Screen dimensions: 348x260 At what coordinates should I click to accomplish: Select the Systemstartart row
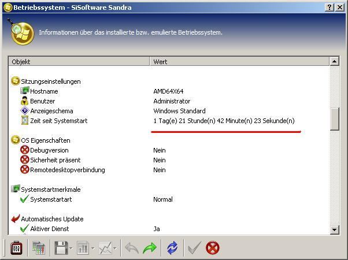(x=169, y=199)
